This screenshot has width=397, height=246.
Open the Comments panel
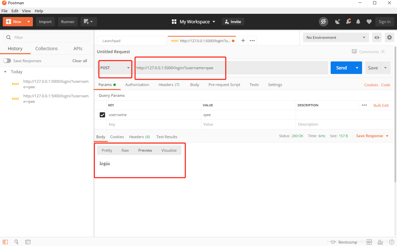tap(368, 52)
